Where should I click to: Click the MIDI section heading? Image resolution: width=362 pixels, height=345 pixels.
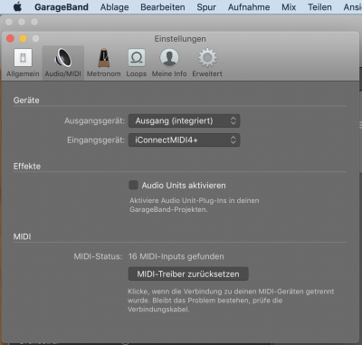pyautogui.click(x=22, y=236)
